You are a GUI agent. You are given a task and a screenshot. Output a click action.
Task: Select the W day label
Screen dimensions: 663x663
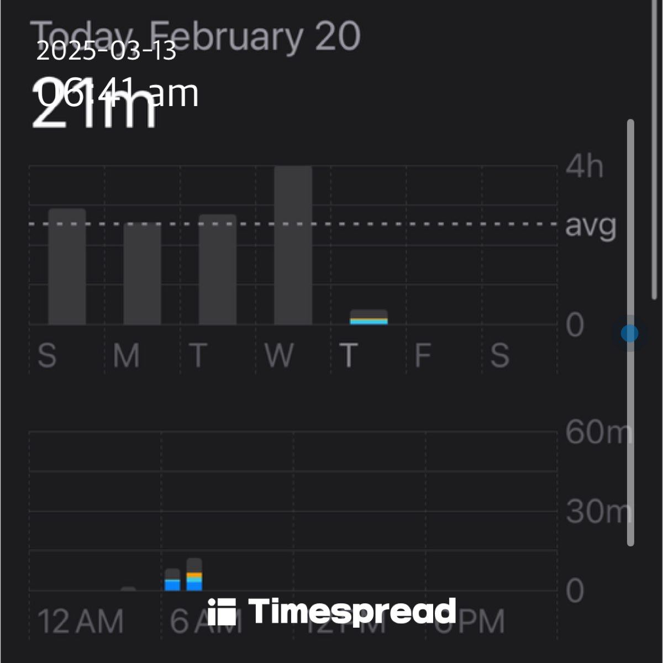coord(278,355)
